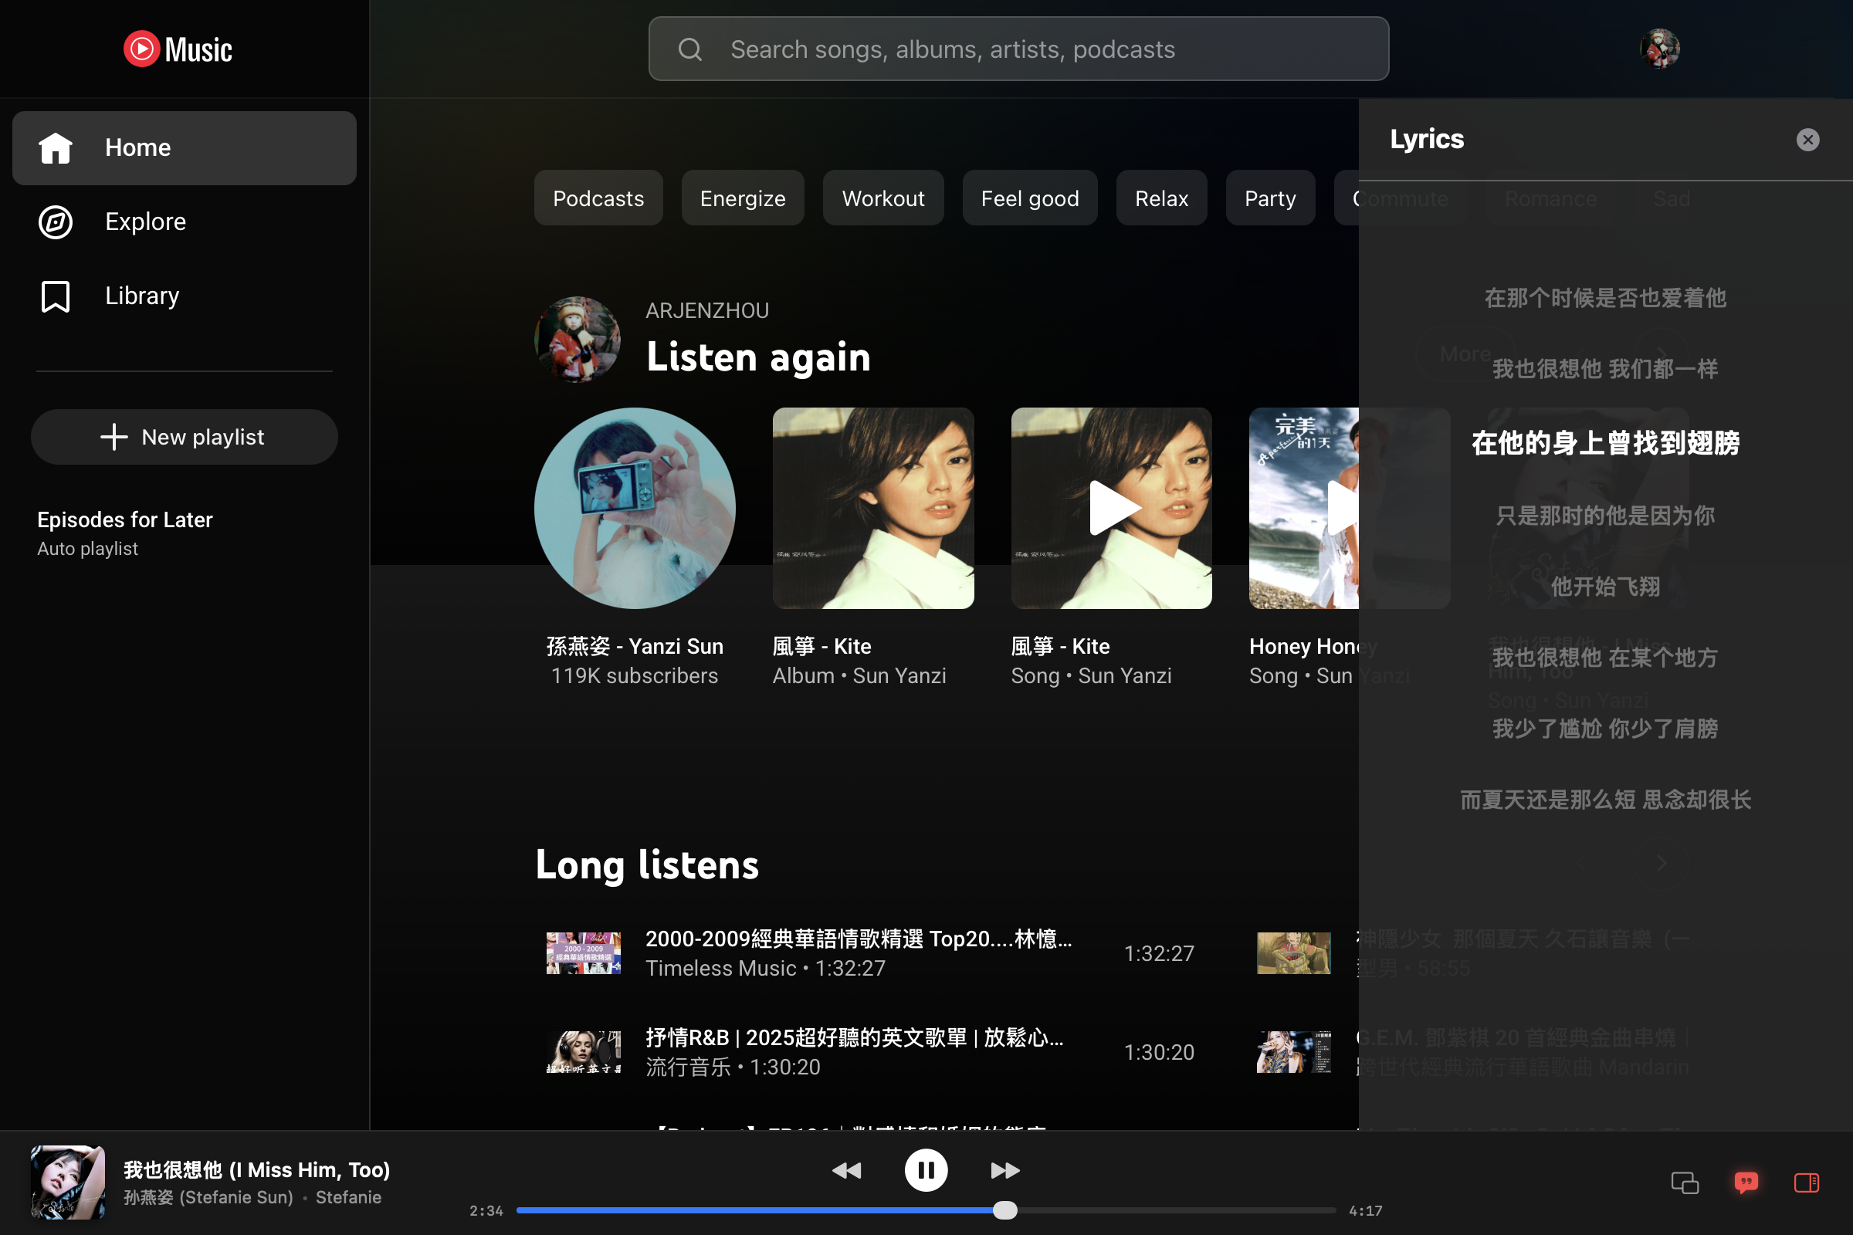Screen dimensions: 1853x1235
Task: Select the Relax chip
Action: pos(1161,198)
